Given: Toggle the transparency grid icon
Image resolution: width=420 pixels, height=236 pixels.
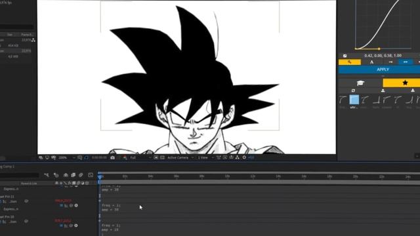Looking at the screenshot, I should 162,157.
